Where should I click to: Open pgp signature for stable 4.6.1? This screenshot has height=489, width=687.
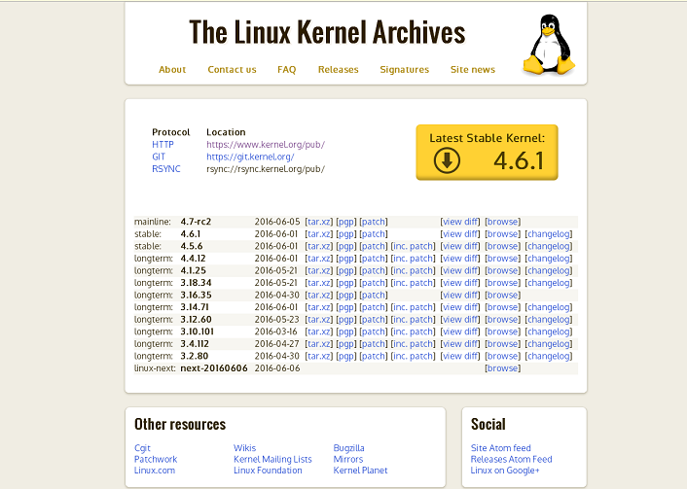pos(346,233)
